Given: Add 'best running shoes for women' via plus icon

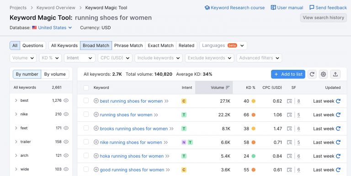Looking at the screenshot, I should pos(96,101).
